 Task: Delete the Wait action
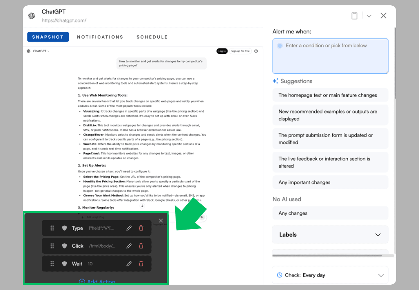tap(141, 264)
